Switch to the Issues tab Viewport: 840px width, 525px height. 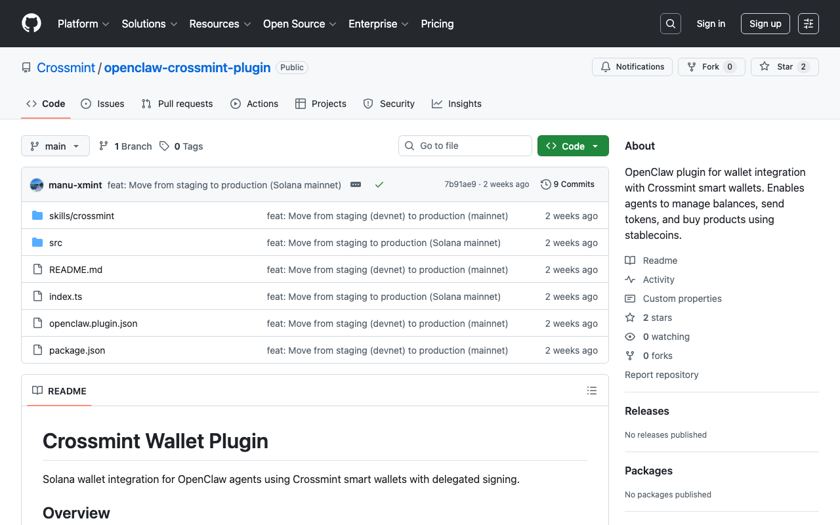[102, 104]
